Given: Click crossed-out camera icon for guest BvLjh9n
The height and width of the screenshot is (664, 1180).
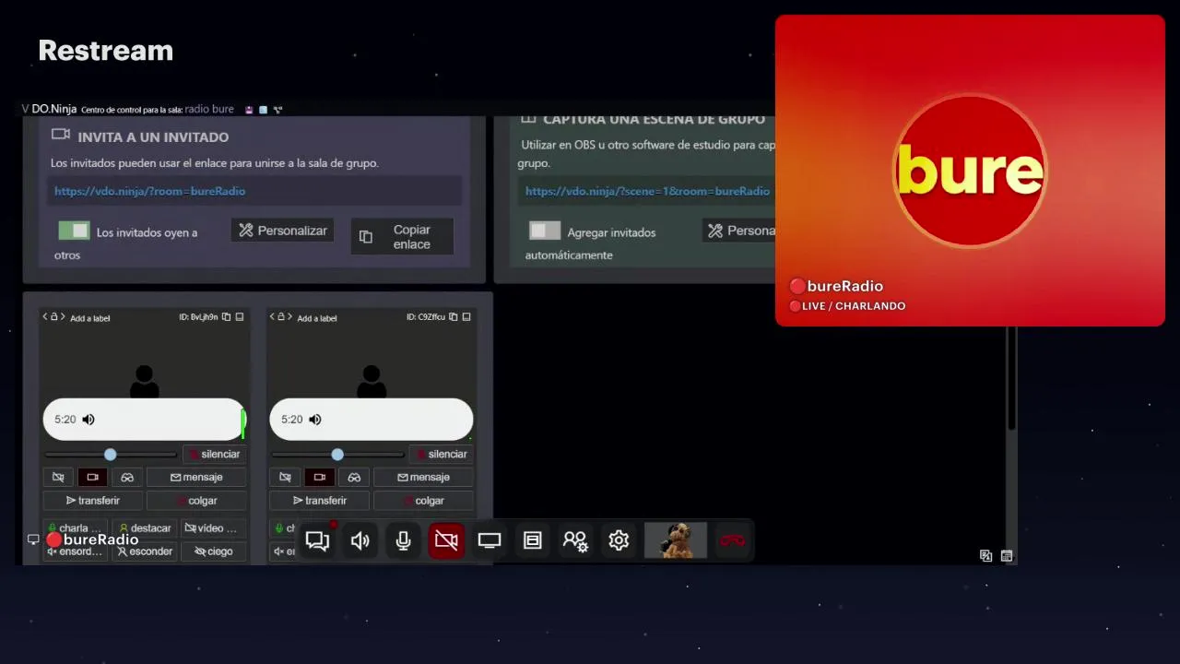Looking at the screenshot, I should point(58,477).
